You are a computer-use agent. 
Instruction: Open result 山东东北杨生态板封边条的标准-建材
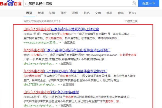coord(51,92)
